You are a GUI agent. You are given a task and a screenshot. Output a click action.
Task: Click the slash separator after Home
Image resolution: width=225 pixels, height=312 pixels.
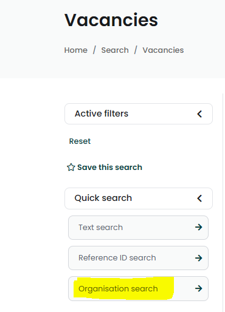pyautogui.click(x=94, y=50)
